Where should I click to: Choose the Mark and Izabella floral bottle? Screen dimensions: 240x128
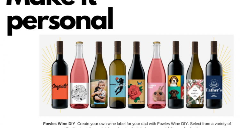click(195, 75)
